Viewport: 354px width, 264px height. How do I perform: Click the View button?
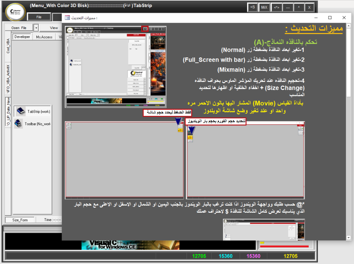click(54, 28)
